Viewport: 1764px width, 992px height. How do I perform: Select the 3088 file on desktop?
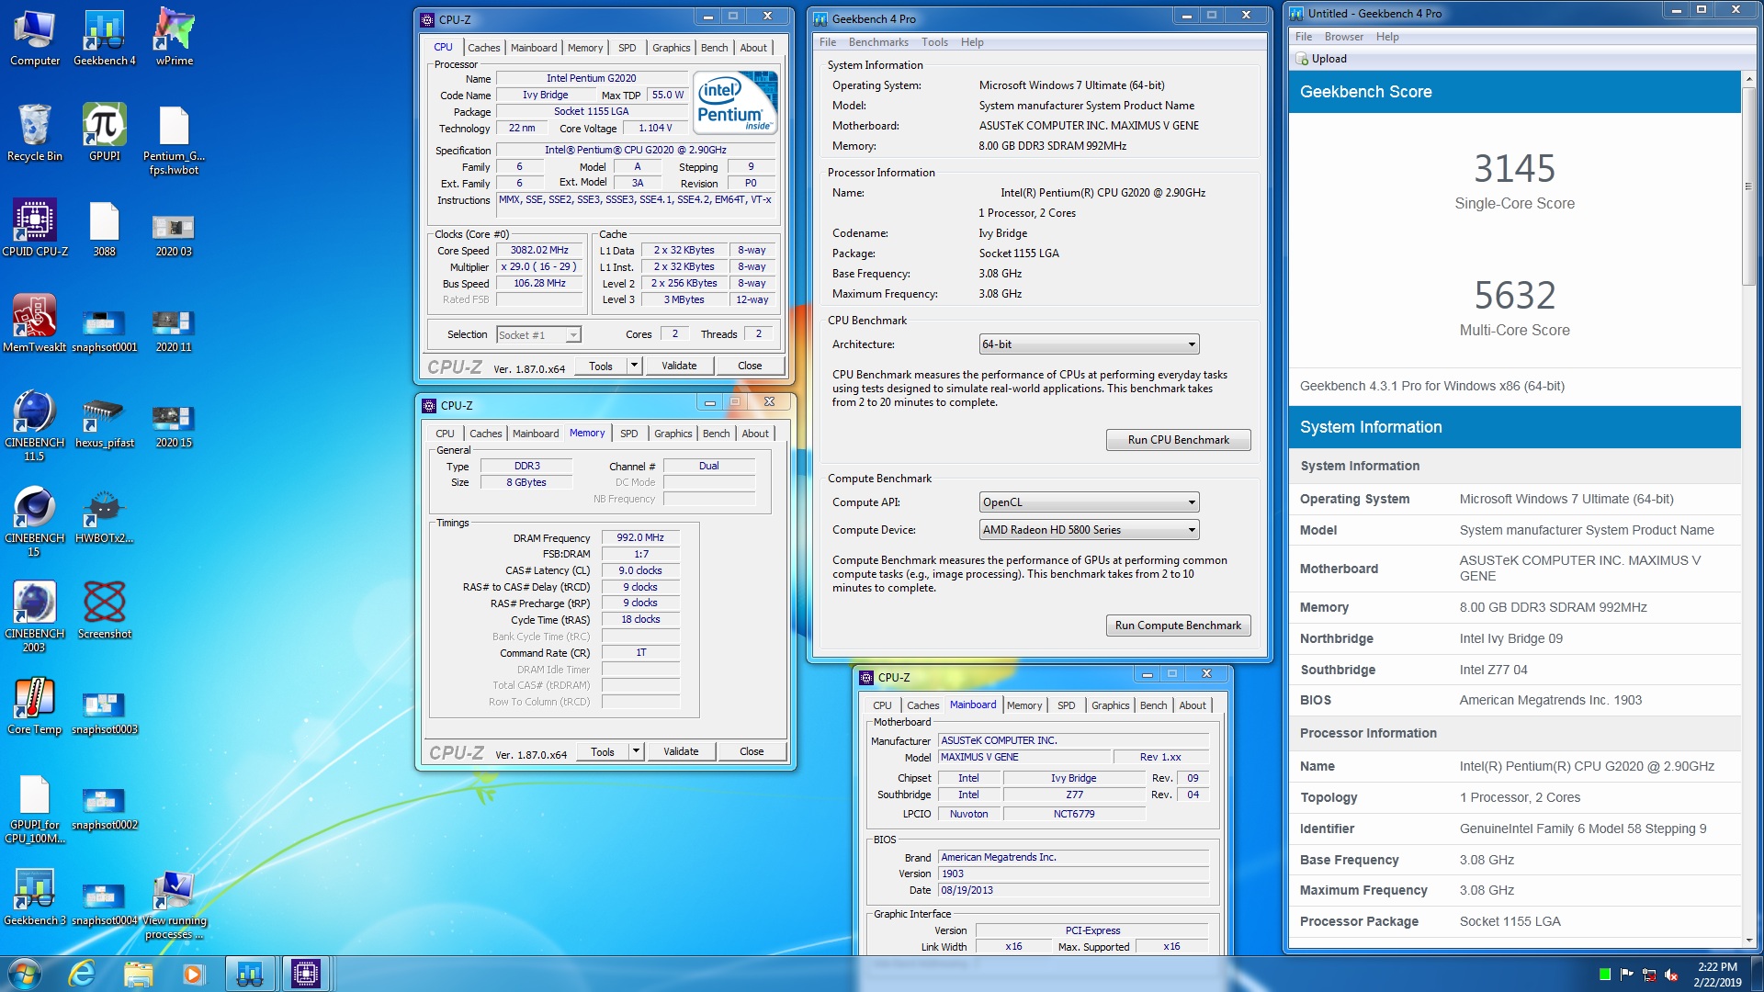pos(105,228)
